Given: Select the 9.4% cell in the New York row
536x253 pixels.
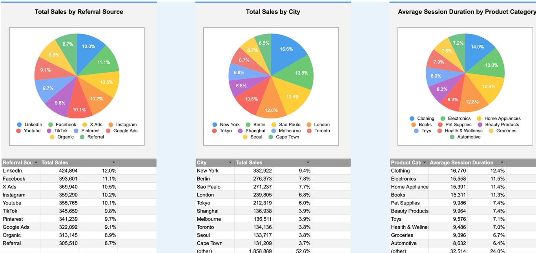Looking at the screenshot, I should (293, 171).
